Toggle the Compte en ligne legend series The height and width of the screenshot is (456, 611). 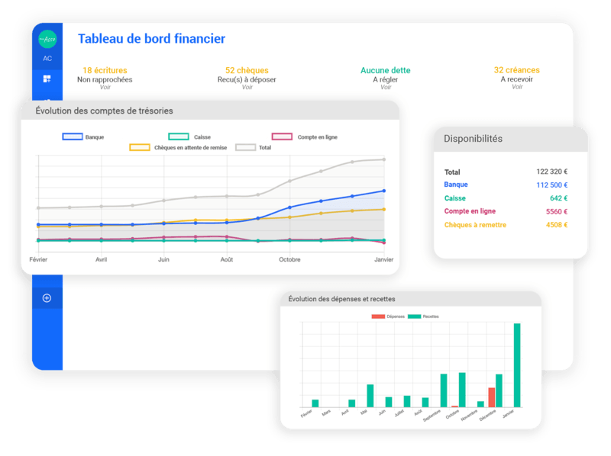[x=305, y=137]
